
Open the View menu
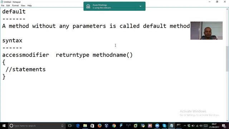(23, 6)
